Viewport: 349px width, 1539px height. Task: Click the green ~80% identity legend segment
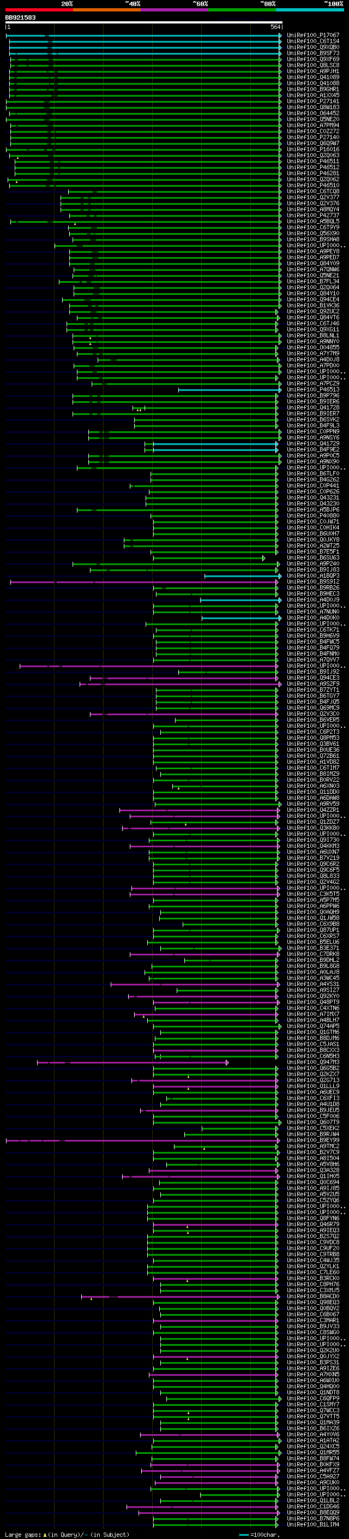click(242, 10)
